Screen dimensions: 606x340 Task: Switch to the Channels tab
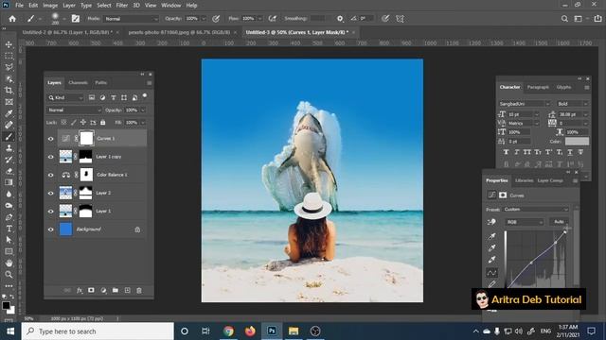click(x=78, y=82)
